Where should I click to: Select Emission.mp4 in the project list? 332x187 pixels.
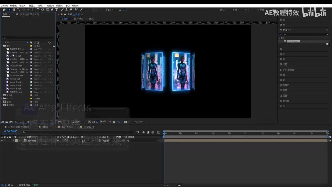pos(16,66)
